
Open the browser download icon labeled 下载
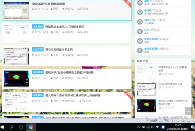(164, 120)
